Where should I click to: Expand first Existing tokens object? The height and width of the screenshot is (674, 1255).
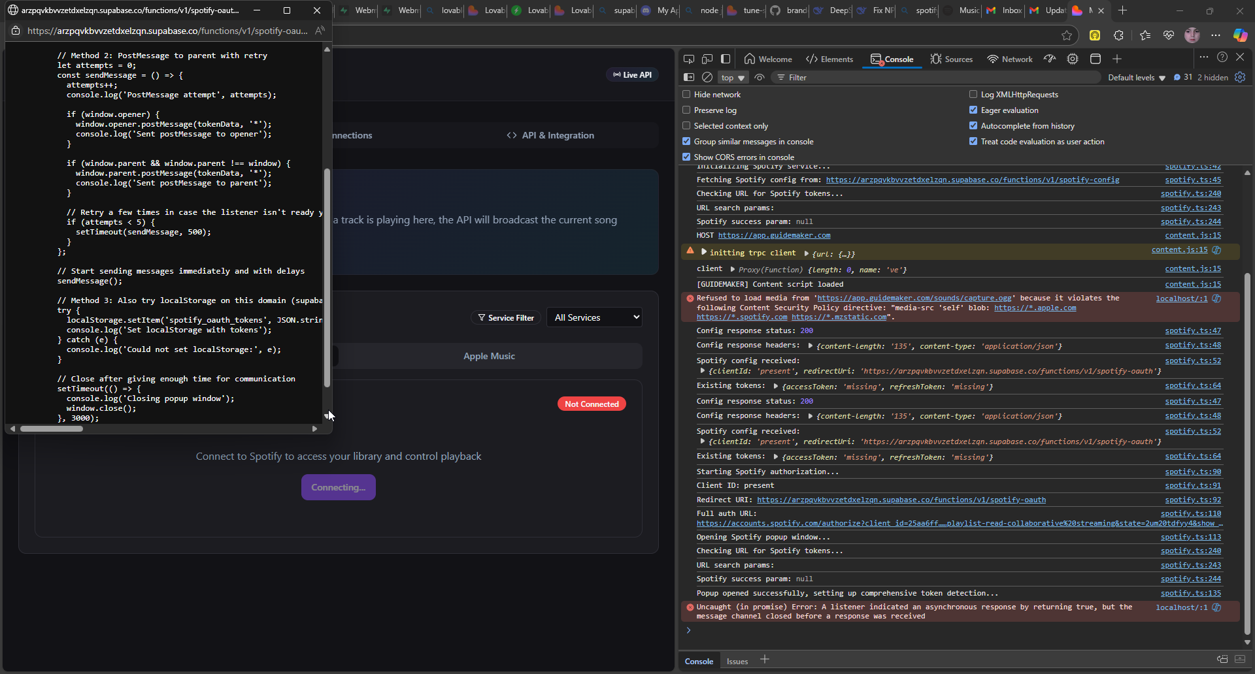click(776, 386)
